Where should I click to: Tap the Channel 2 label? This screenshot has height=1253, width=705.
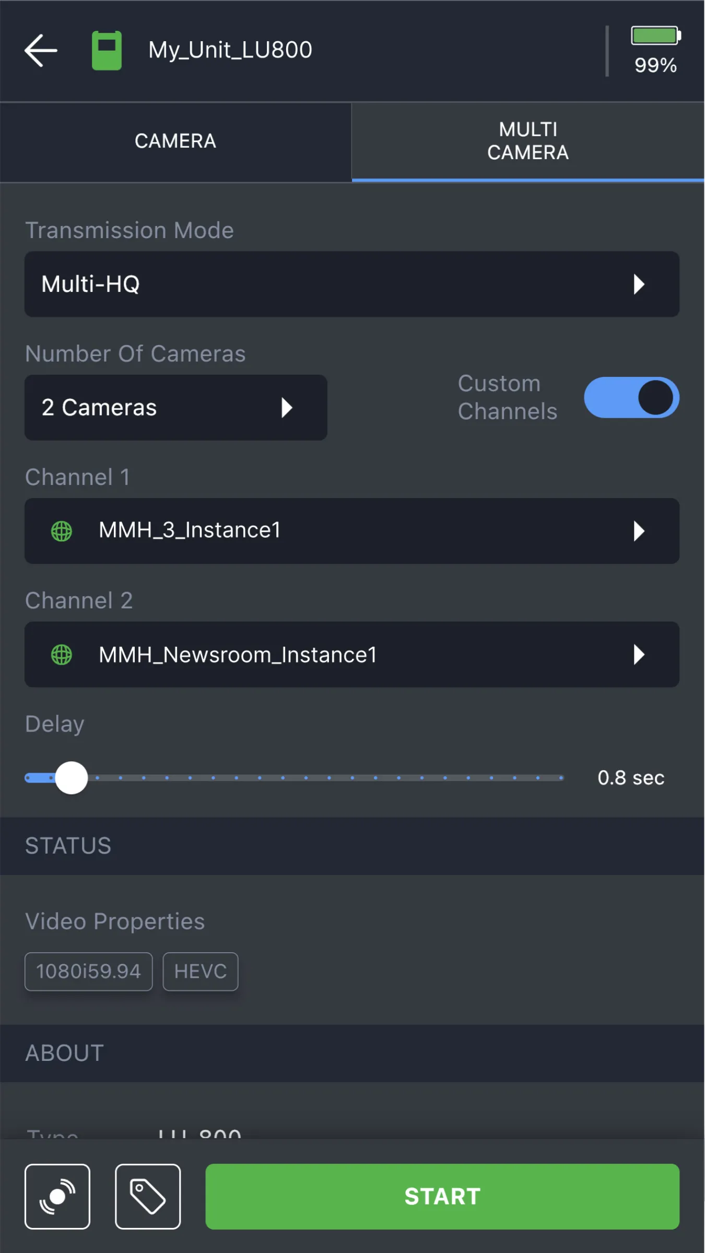(x=79, y=600)
